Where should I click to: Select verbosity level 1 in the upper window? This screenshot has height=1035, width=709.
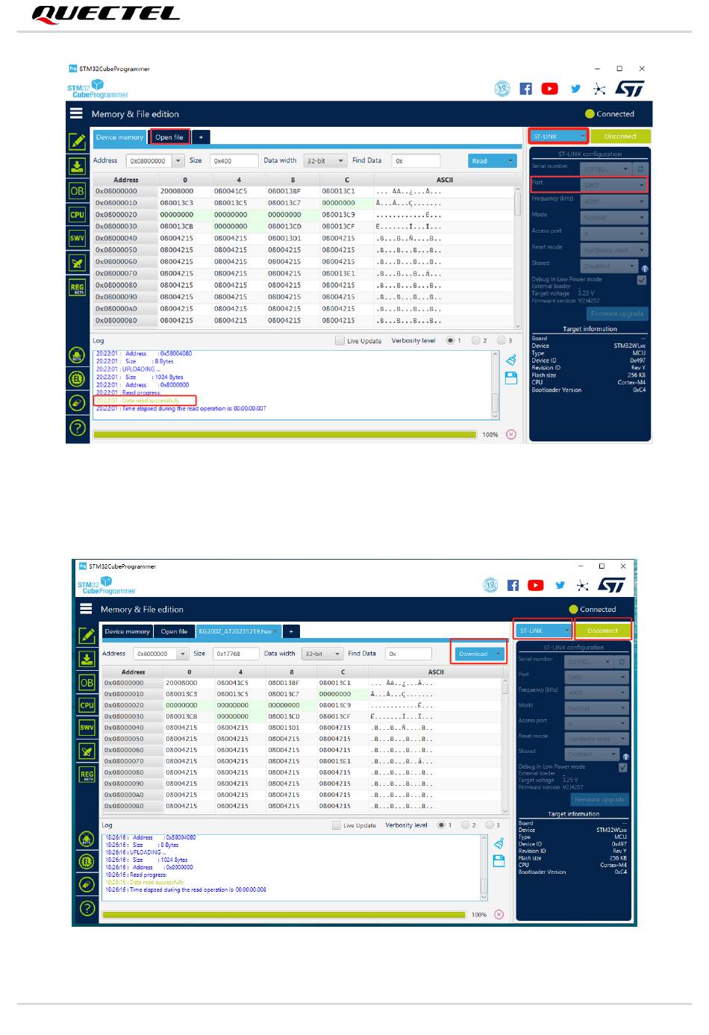coord(450,341)
